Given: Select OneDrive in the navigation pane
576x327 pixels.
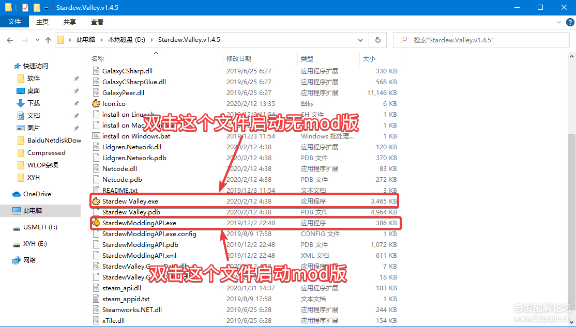Looking at the screenshot, I should 37,194.
